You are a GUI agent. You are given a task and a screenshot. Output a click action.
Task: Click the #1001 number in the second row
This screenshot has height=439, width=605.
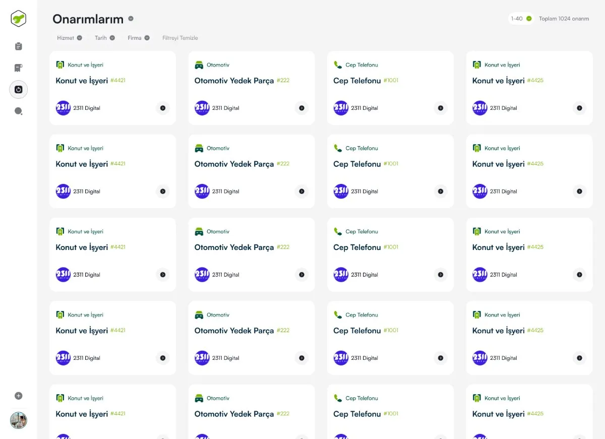(x=391, y=164)
